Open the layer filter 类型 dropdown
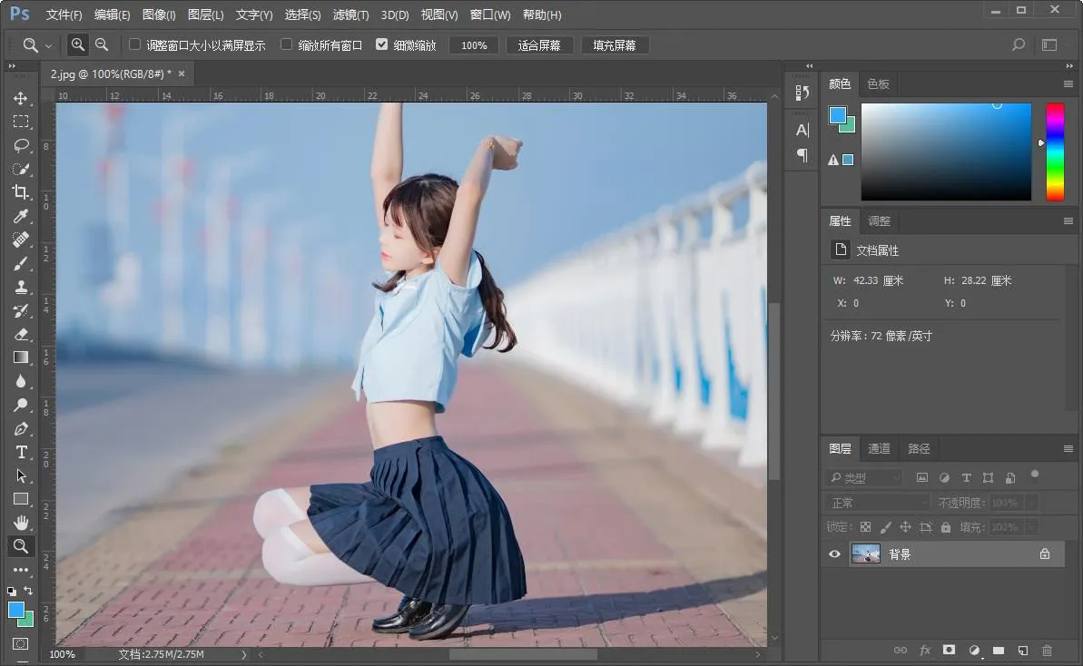The image size is (1083, 666). click(863, 477)
